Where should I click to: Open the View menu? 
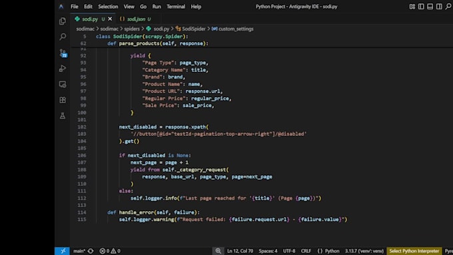coord(129,7)
